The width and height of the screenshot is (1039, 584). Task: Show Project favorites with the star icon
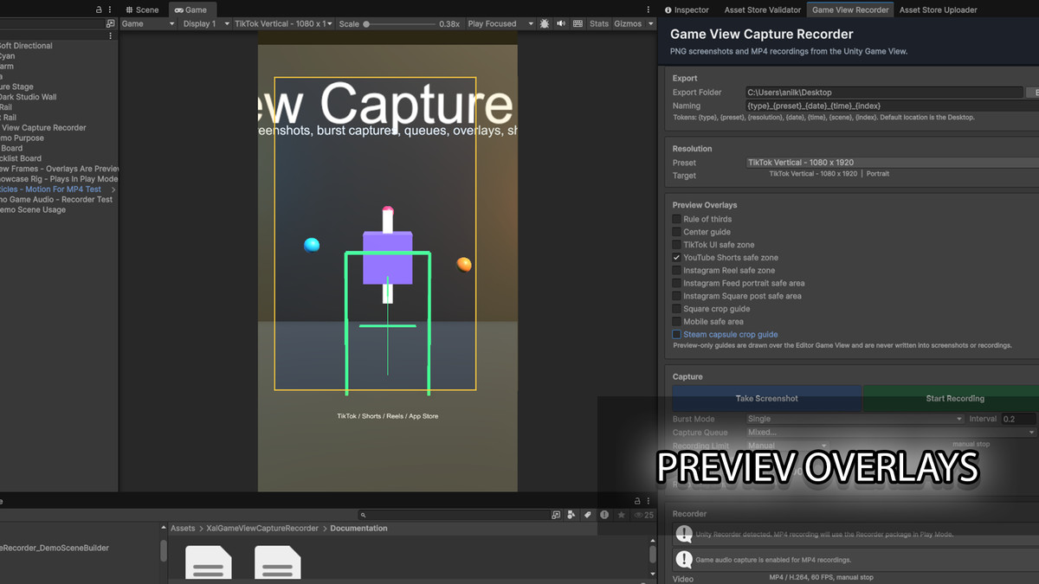(621, 515)
